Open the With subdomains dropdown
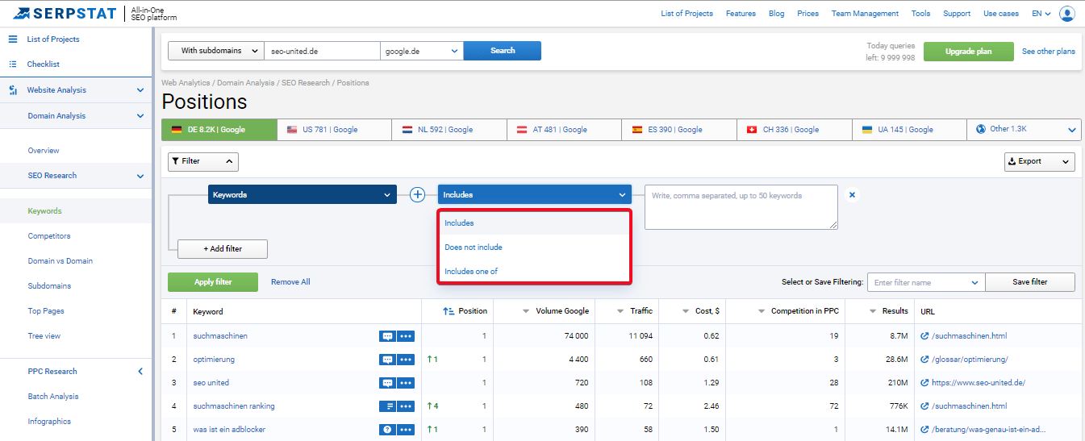 coord(215,51)
